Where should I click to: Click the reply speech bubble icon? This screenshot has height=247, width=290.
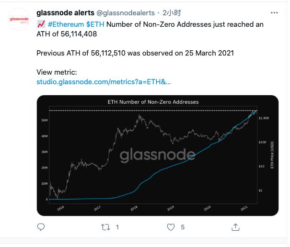tap(41, 227)
